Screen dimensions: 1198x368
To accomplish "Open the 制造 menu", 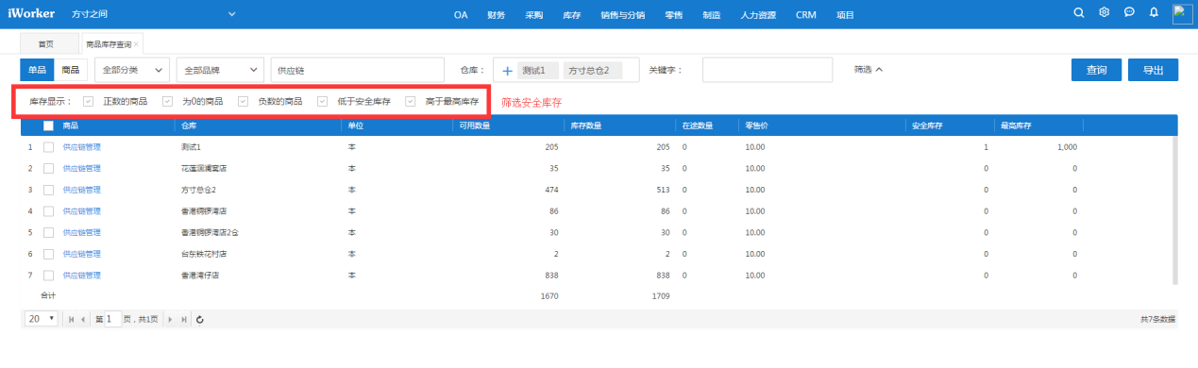I will (712, 15).
